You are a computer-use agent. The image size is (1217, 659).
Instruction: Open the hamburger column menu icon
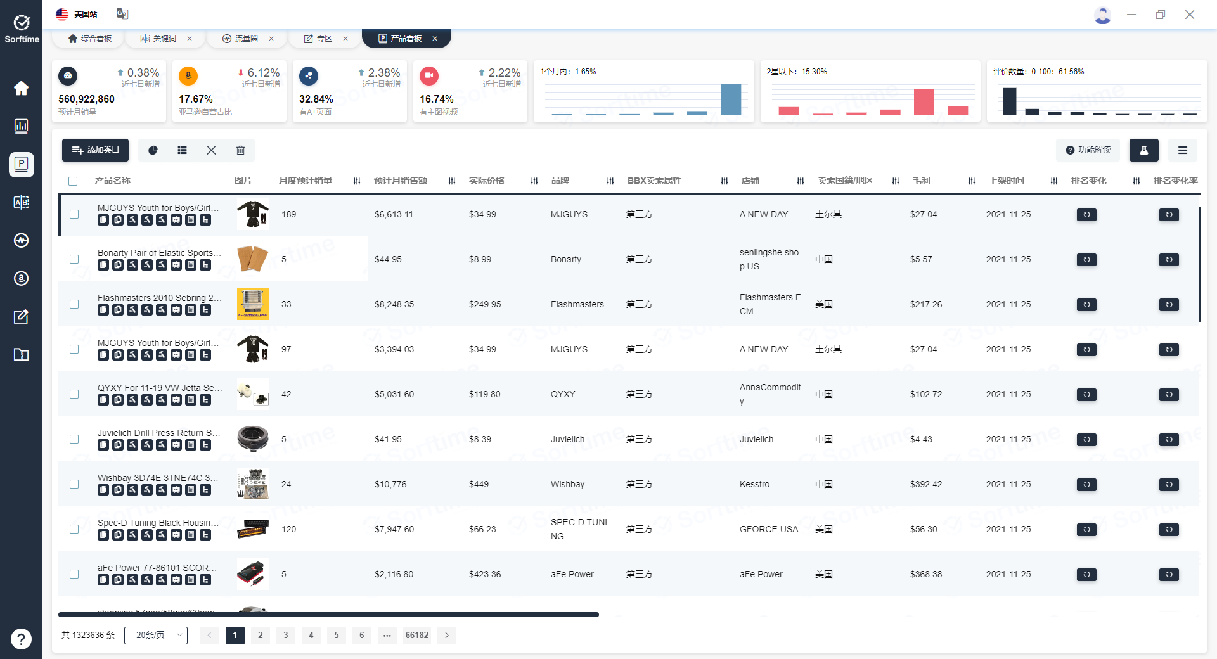pos(1182,150)
